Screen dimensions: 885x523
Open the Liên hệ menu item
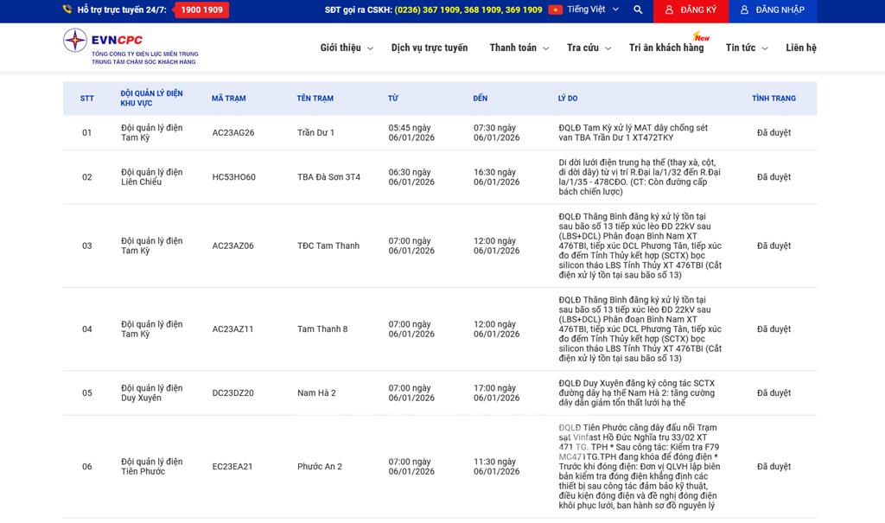800,48
